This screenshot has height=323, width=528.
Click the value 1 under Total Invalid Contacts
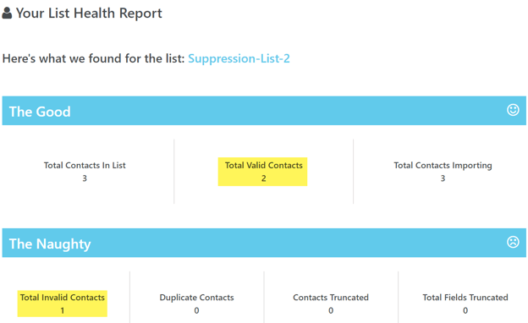[63, 310]
